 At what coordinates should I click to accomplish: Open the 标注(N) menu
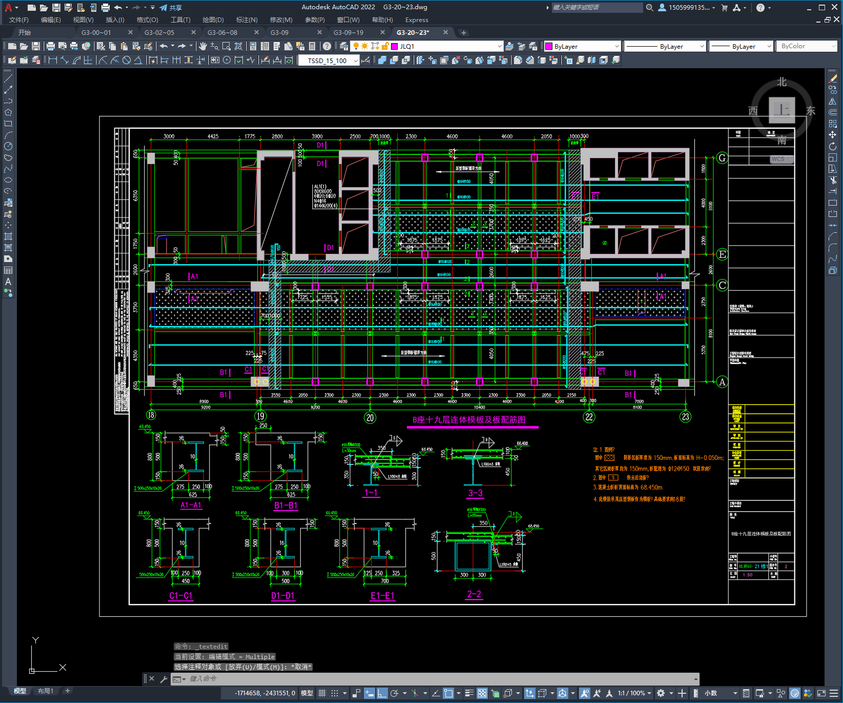click(x=246, y=20)
